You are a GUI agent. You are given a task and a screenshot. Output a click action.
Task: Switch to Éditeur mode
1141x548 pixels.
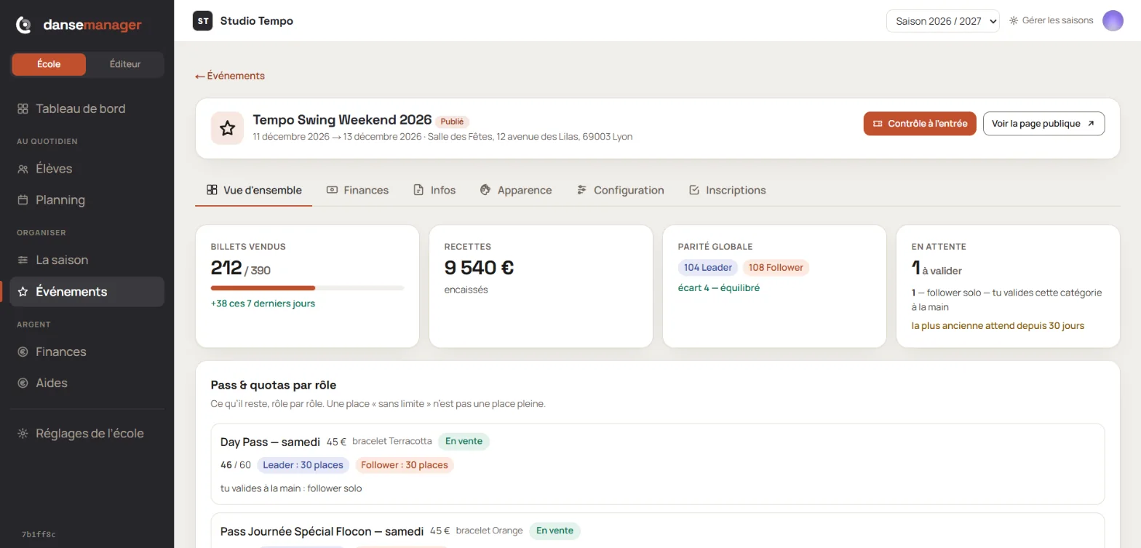point(125,64)
